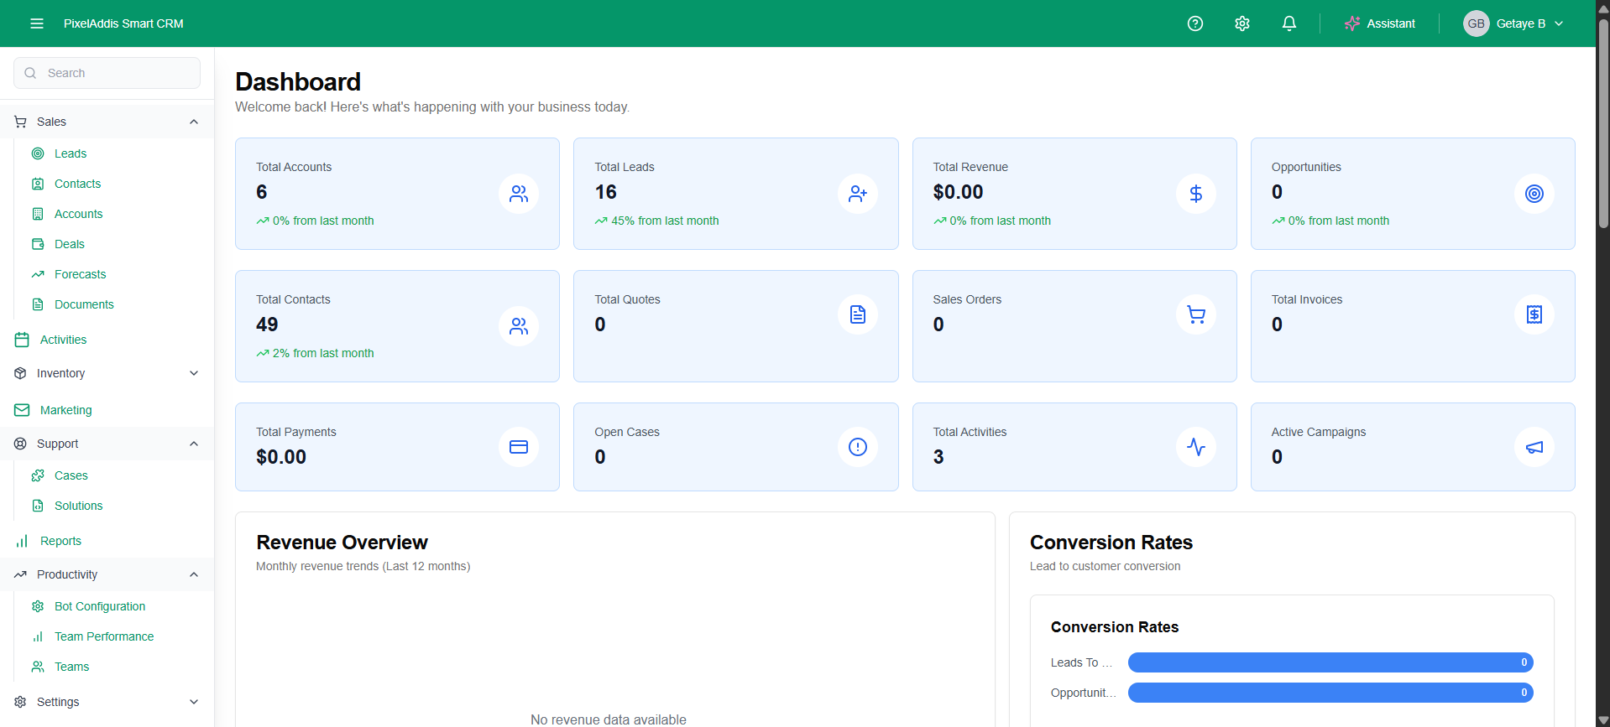Click the Marketing envelope icon
The height and width of the screenshot is (727, 1610).
(x=22, y=410)
